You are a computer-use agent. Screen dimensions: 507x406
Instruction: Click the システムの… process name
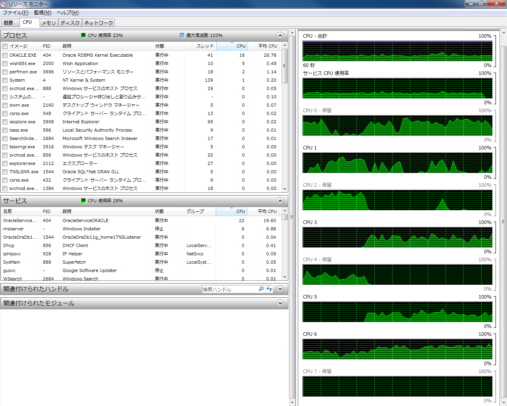pos(23,97)
